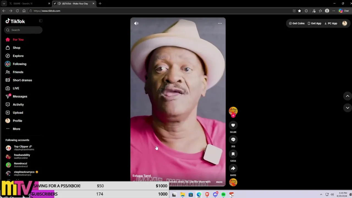352x198 pixels.
Task: Expand the browser tab search dropdown
Action: (x=4, y=4)
